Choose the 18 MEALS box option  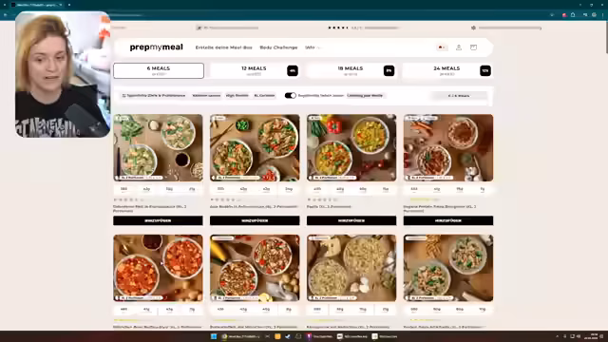[351, 70]
